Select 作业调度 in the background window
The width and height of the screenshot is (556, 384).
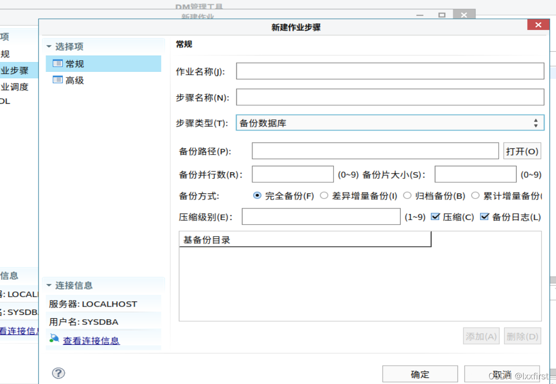[x=14, y=87]
